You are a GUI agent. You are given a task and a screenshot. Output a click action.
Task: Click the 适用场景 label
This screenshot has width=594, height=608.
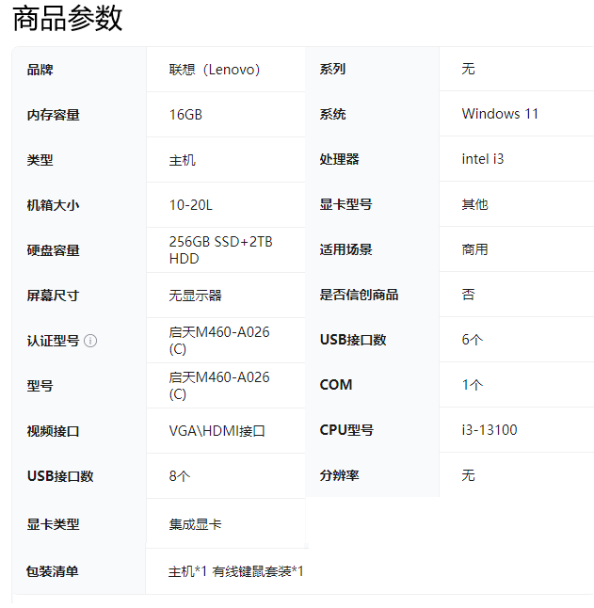(345, 249)
